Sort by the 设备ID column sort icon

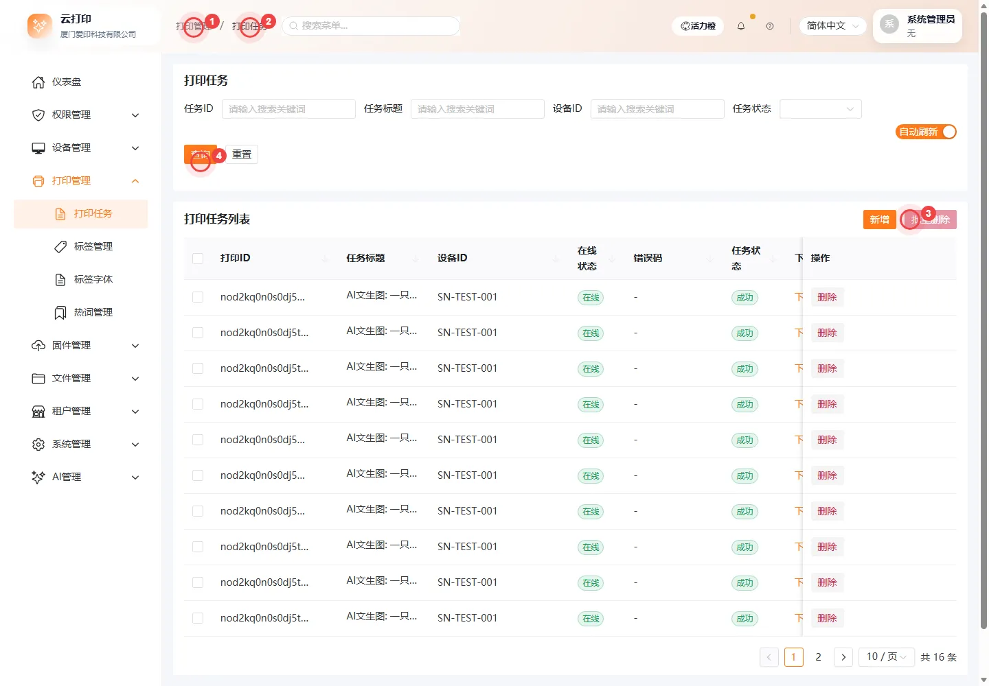click(x=556, y=259)
